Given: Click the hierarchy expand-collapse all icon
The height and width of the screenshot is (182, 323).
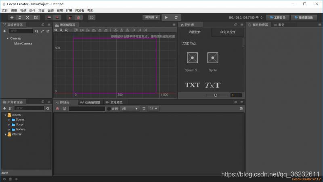Looking at the screenshot, I should point(42,31).
